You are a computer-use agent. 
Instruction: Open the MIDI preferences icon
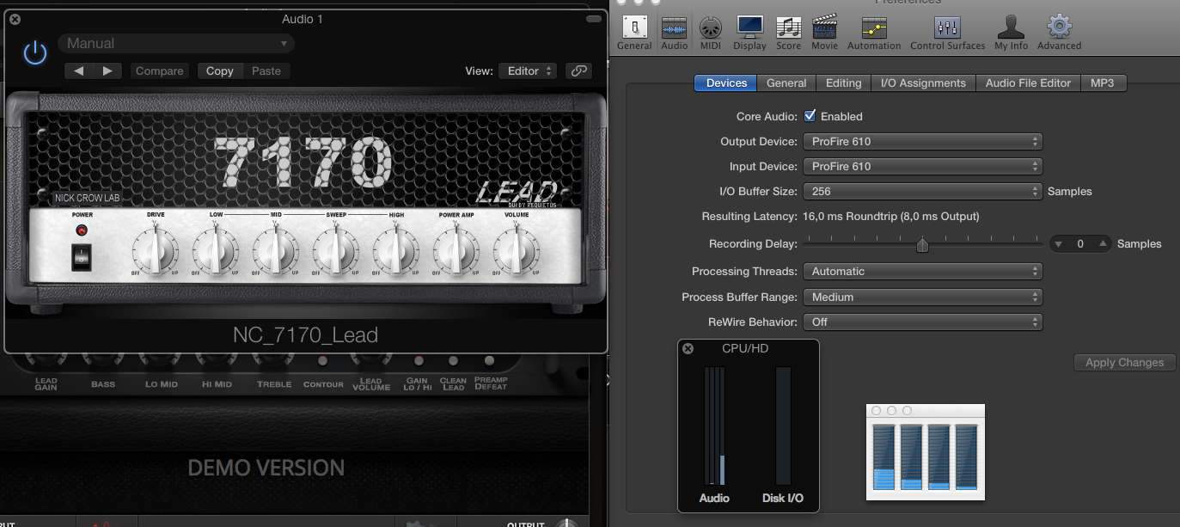click(x=710, y=33)
